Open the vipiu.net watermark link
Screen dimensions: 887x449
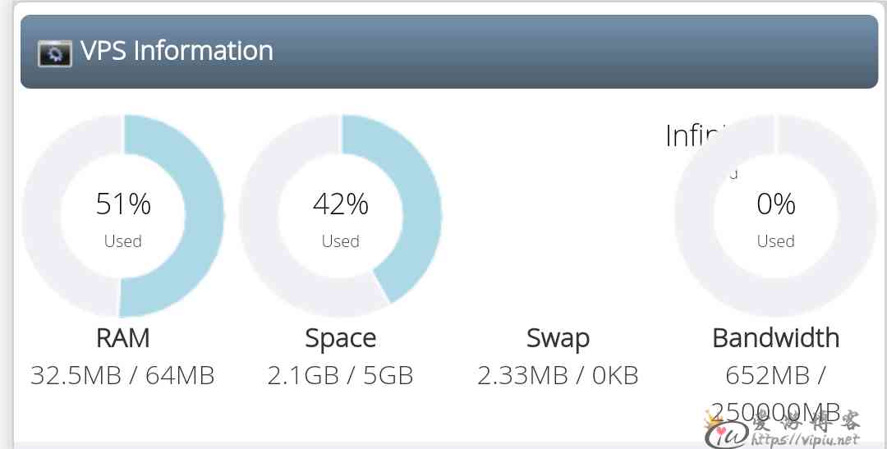tap(806, 439)
